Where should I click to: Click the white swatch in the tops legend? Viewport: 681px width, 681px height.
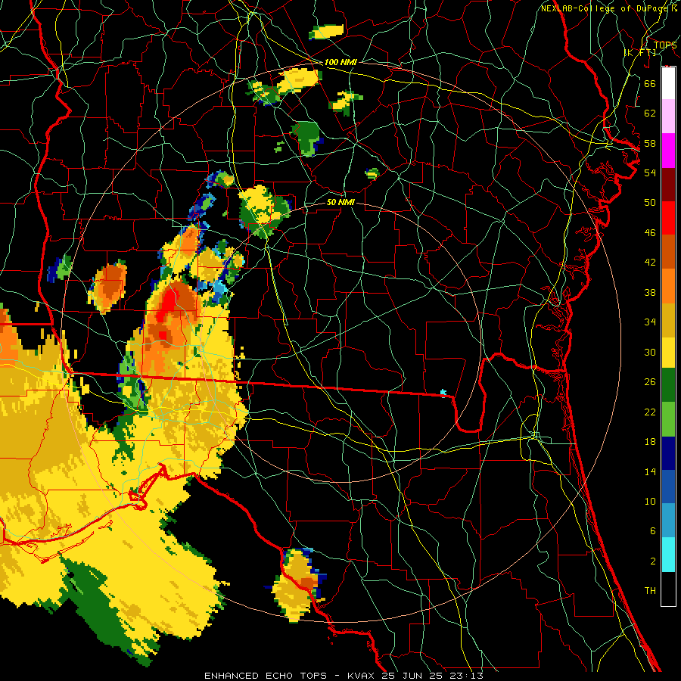tap(668, 83)
